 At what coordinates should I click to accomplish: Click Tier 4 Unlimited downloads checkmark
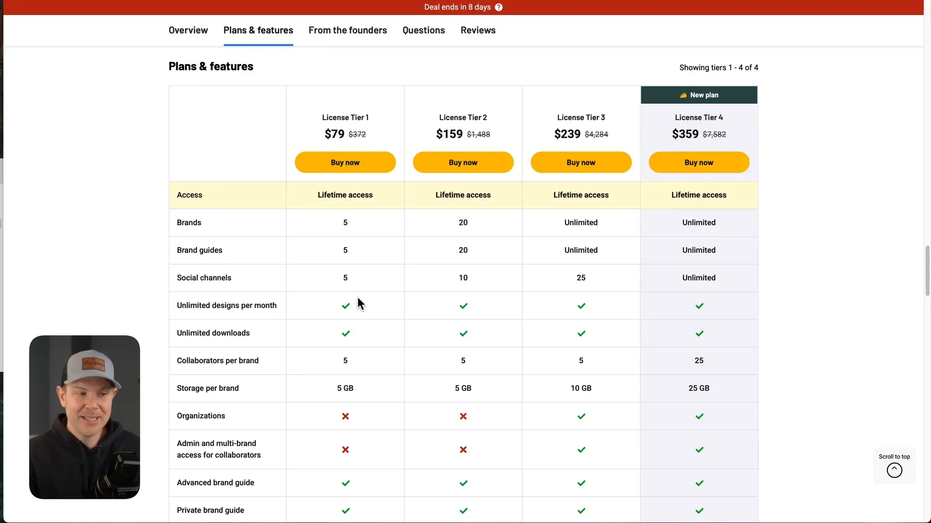(699, 334)
